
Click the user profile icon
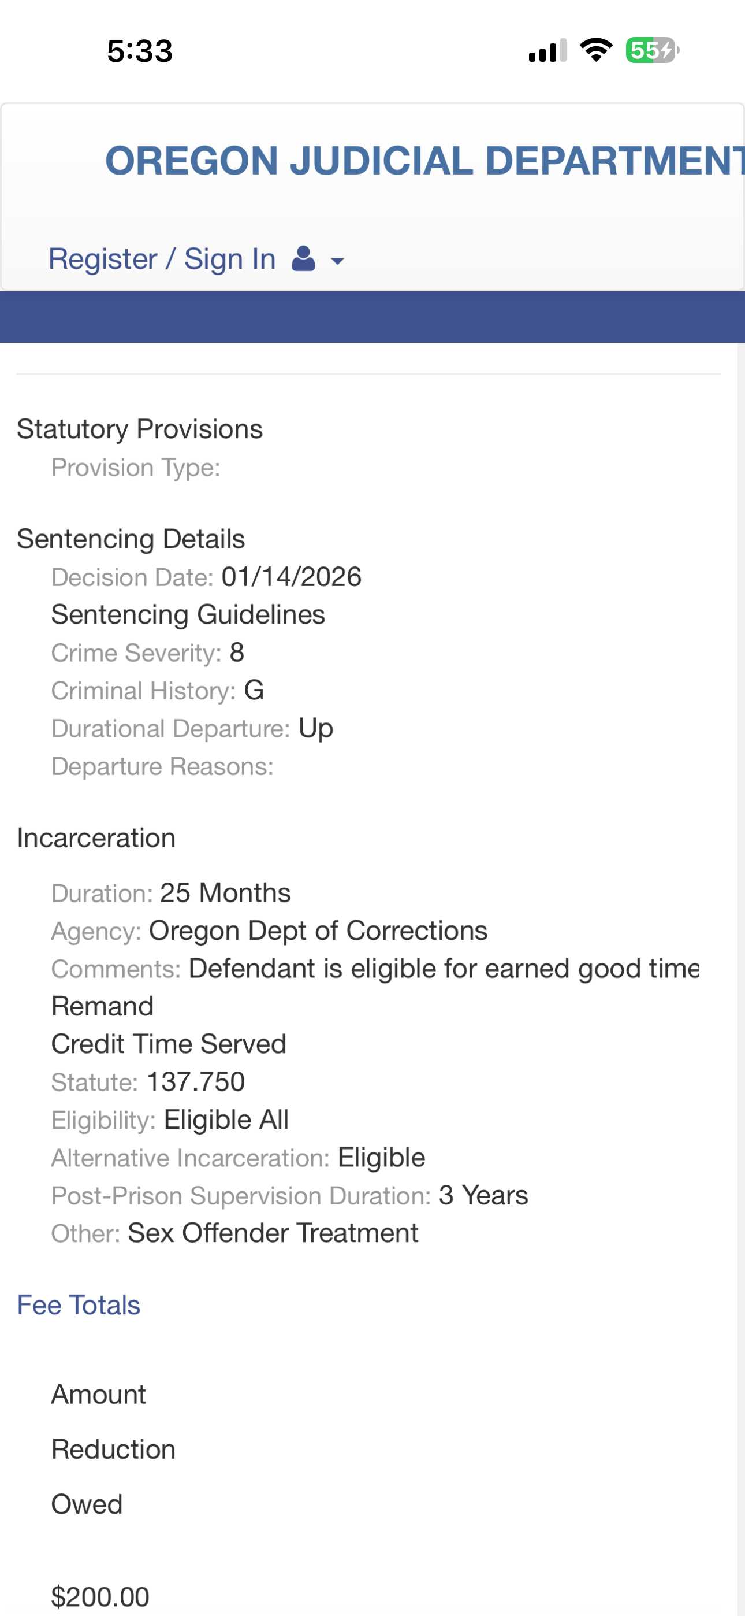pos(304,259)
